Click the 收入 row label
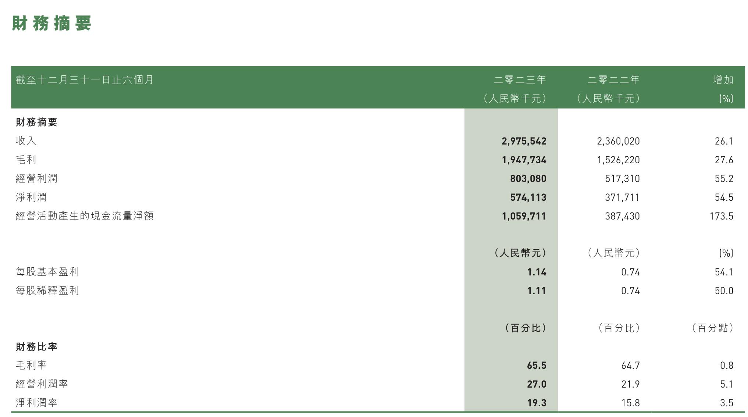The height and width of the screenshot is (417, 748). click(26, 141)
